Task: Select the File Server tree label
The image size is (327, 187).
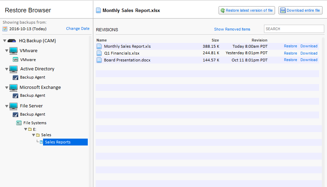Action: coord(31,106)
